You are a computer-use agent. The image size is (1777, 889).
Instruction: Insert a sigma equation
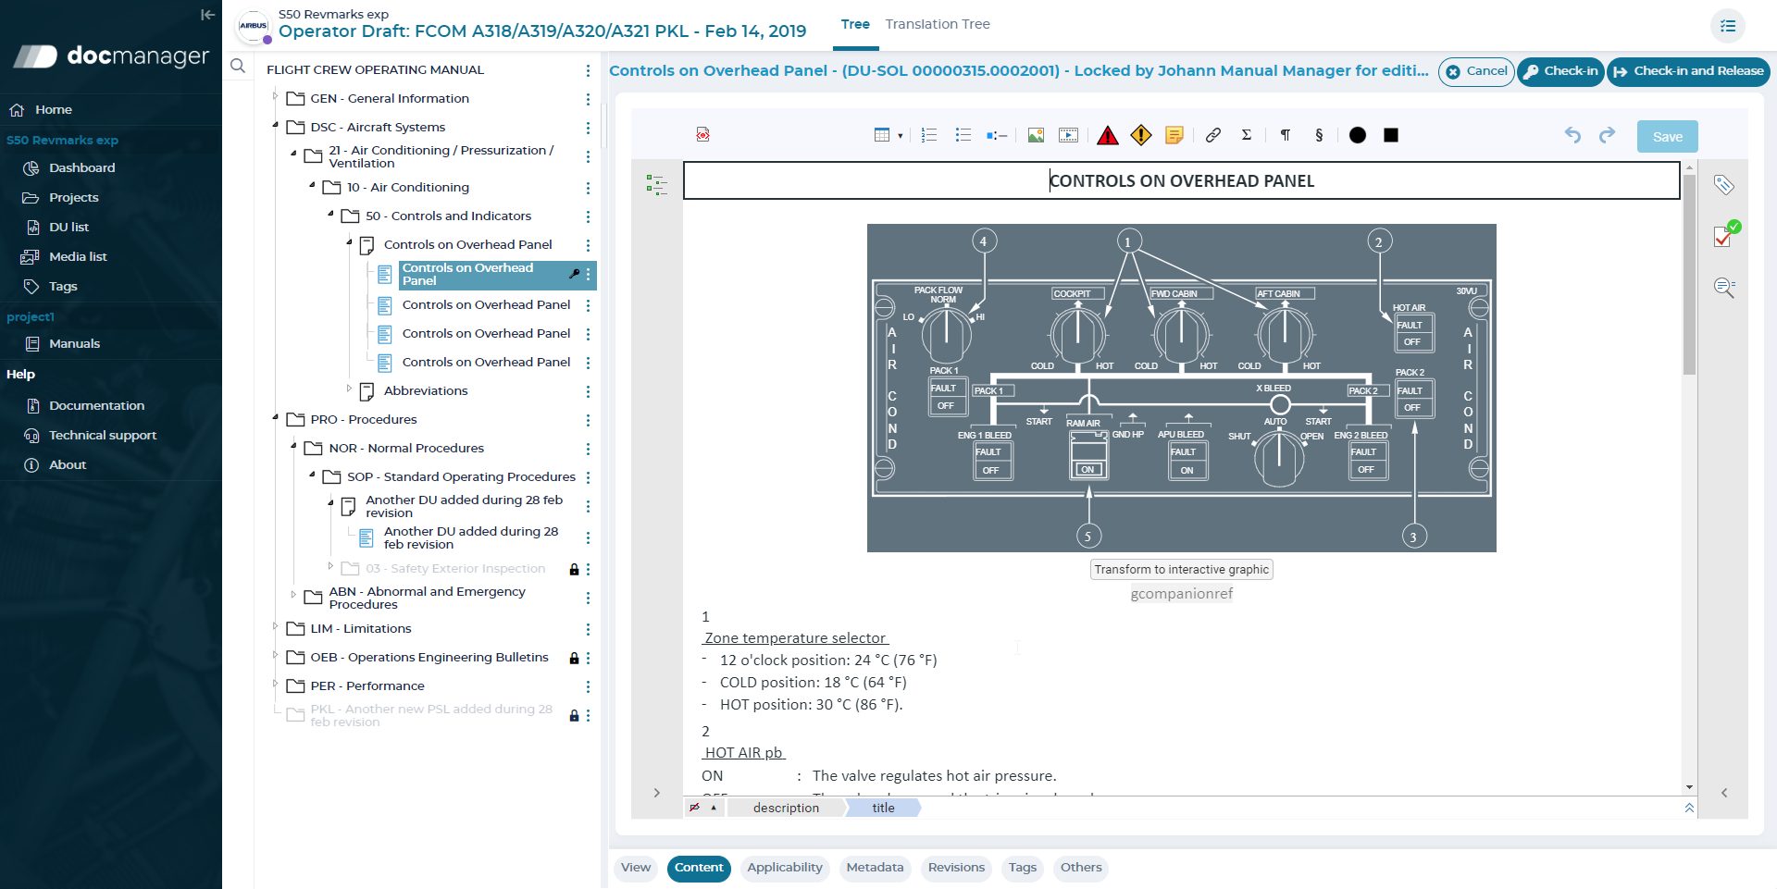1247,135
